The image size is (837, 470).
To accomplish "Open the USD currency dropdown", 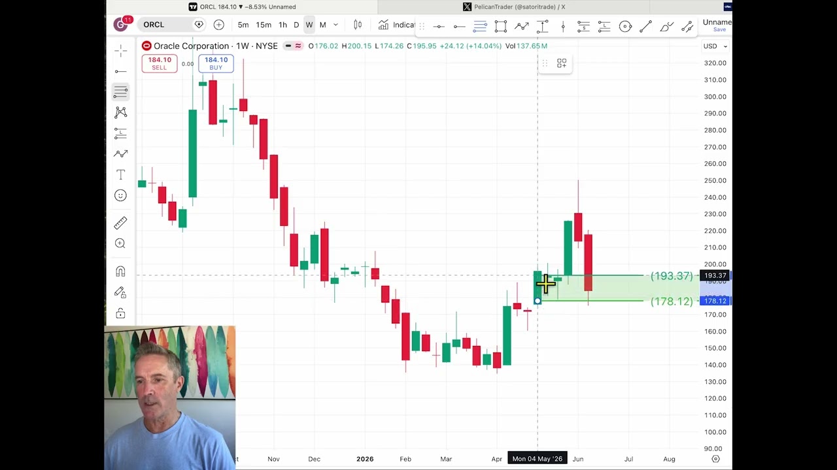I will pos(715,46).
